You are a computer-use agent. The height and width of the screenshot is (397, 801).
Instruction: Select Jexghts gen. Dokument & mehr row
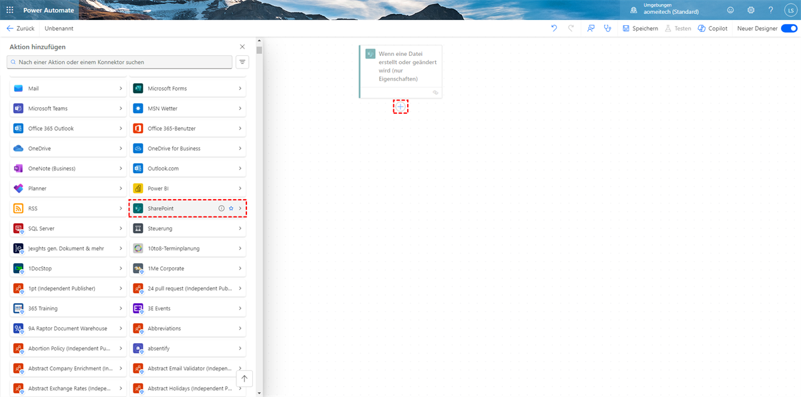[x=67, y=248]
